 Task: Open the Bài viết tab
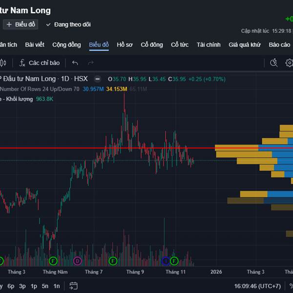tap(35, 45)
